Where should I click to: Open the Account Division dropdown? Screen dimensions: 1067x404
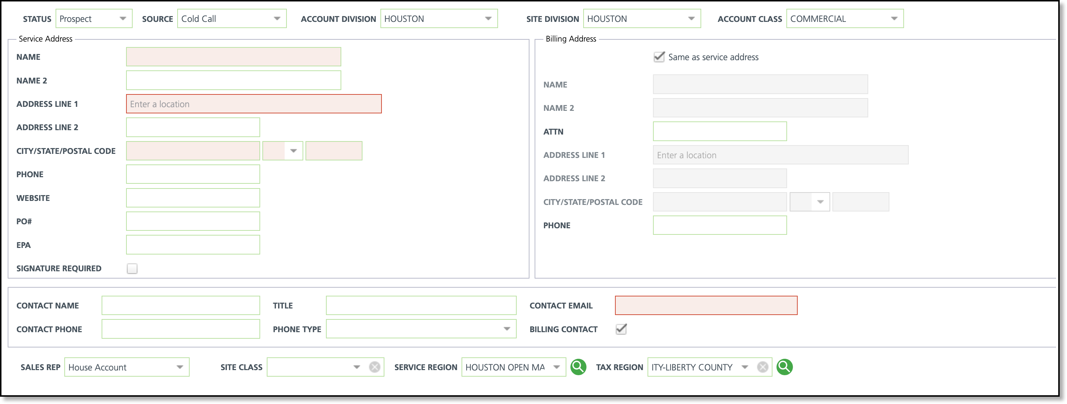click(x=488, y=19)
